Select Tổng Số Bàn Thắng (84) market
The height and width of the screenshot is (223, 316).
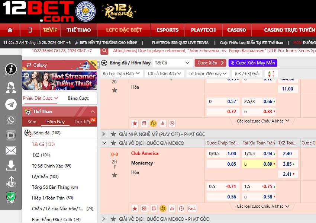(55, 187)
